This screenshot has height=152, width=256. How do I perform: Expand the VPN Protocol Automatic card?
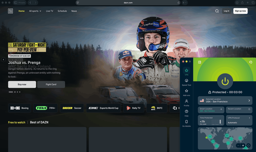click(239, 120)
